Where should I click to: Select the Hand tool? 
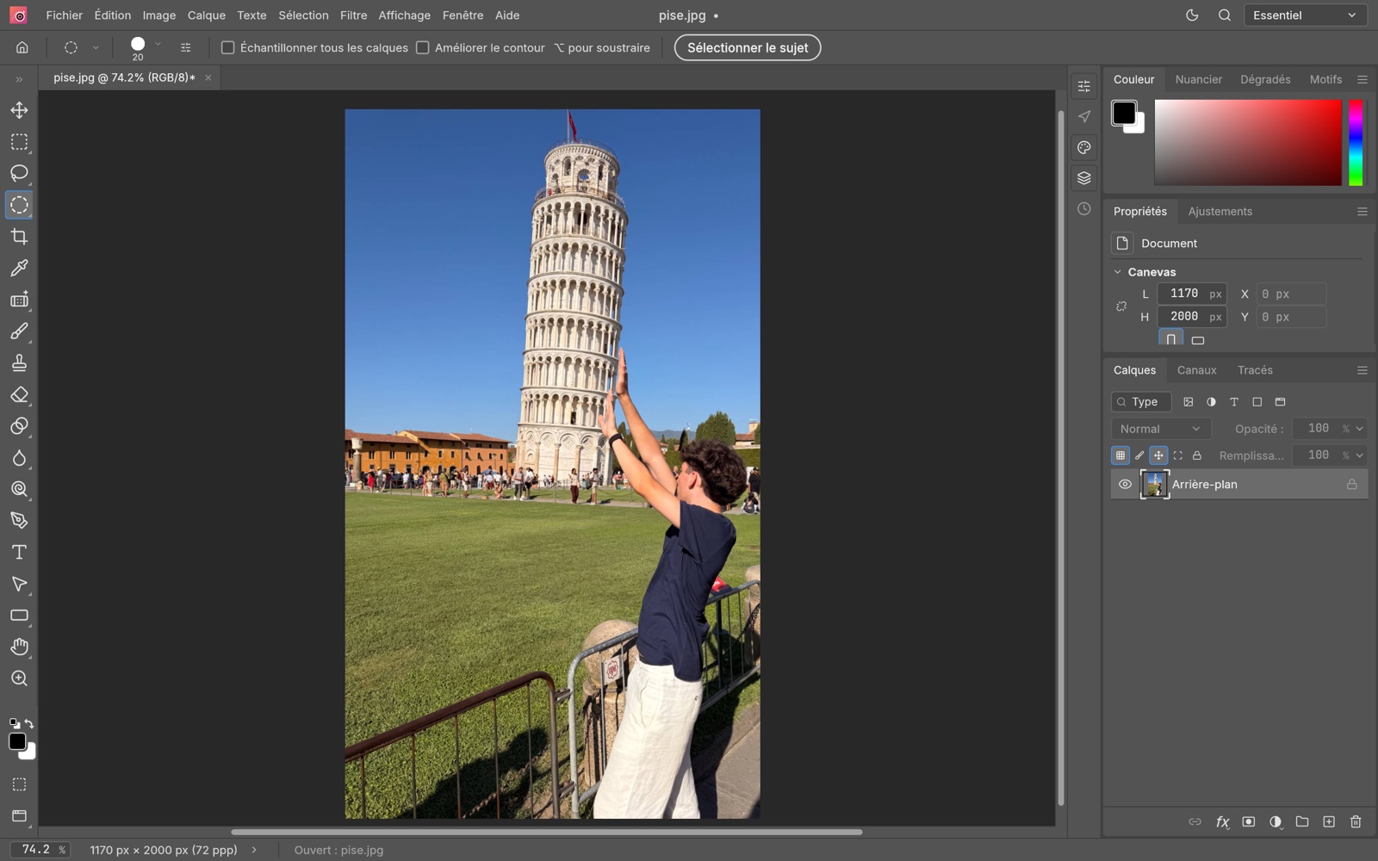pyautogui.click(x=19, y=647)
